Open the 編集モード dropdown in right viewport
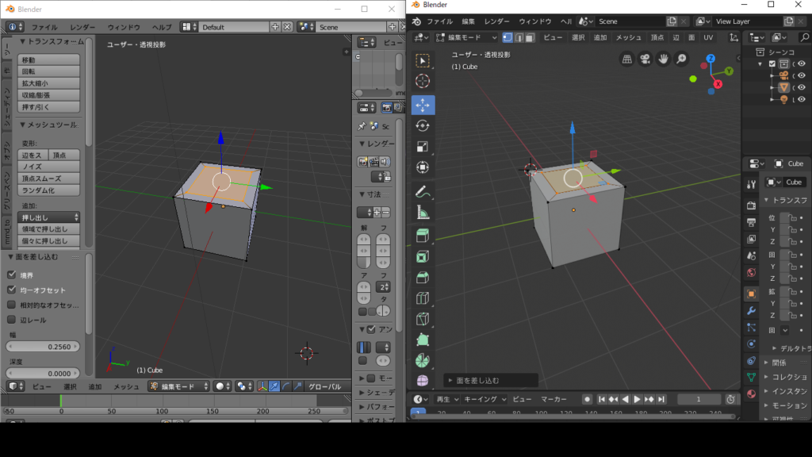The height and width of the screenshot is (457, 812). pos(466,37)
